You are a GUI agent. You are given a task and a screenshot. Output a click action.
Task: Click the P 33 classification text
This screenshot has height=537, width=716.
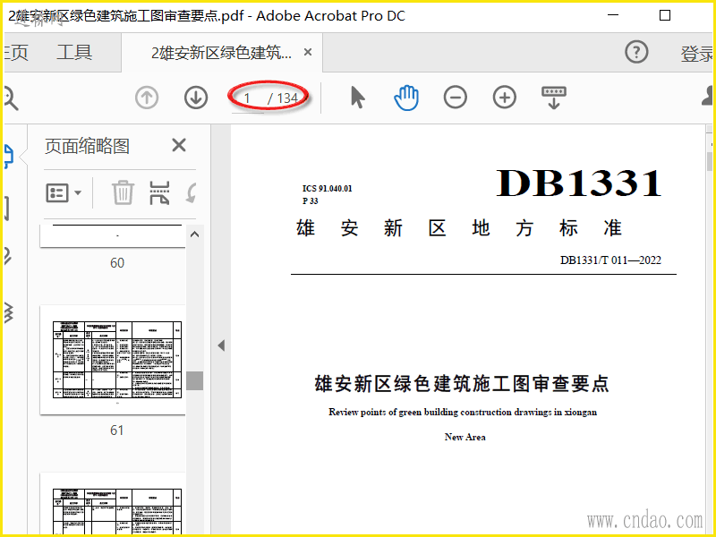click(x=310, y=200)
